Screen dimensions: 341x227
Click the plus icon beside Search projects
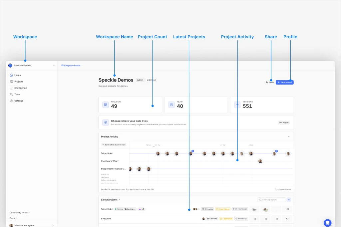(289, 200)
